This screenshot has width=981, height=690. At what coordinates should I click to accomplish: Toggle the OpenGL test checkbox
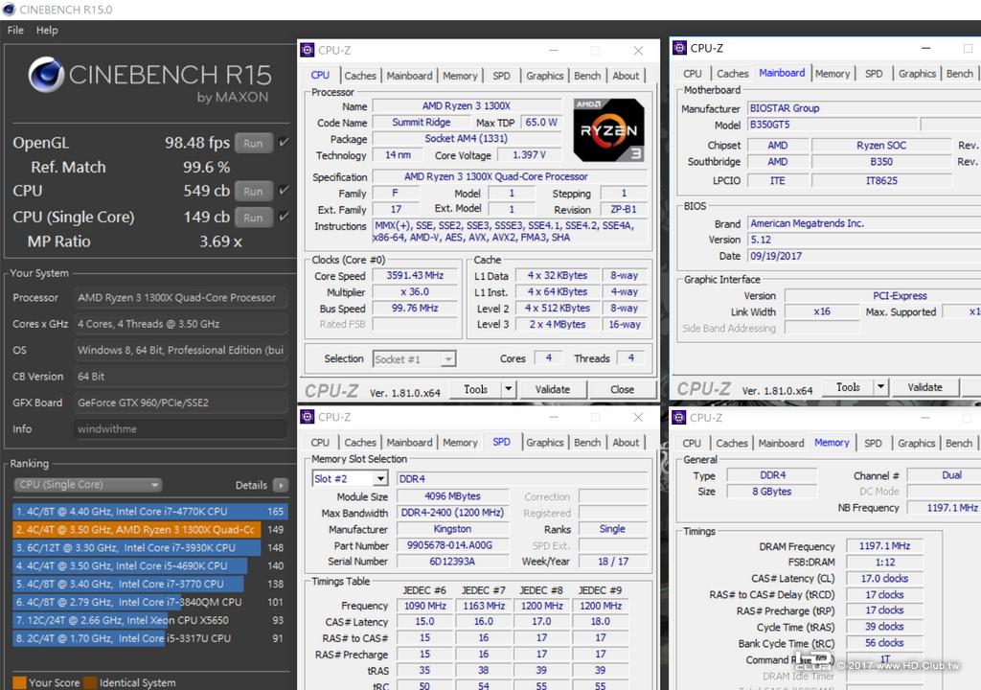pos(284,142)
